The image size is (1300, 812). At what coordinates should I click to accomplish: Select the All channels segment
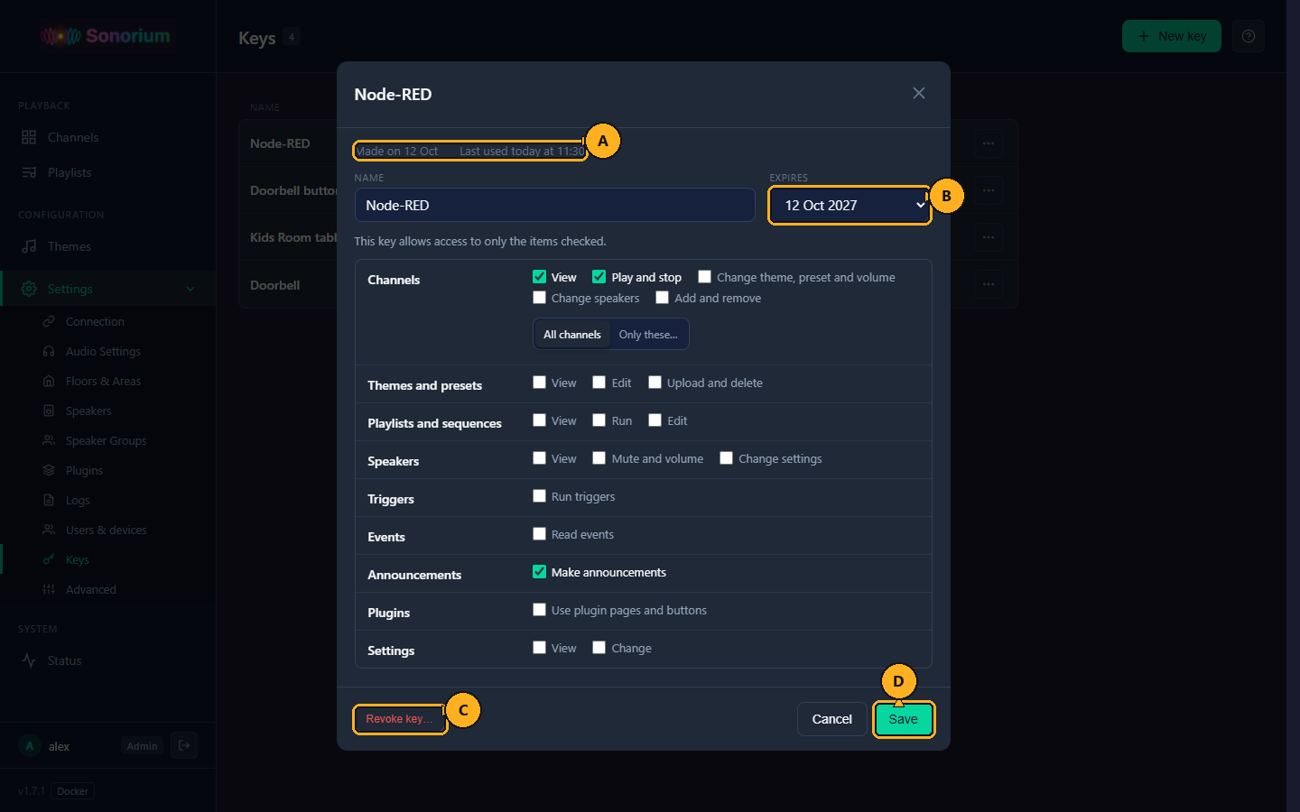click(572, 335)
